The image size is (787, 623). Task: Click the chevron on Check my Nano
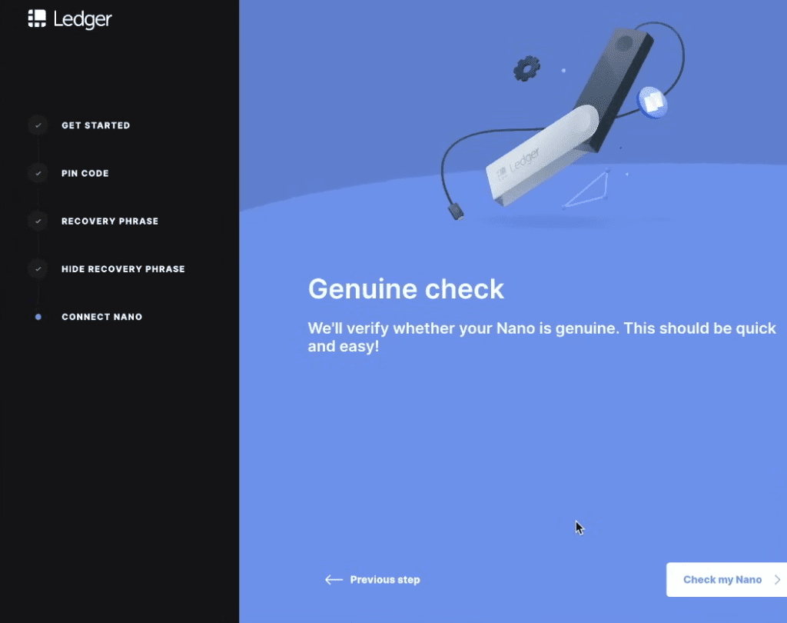pyautogui.click(x=777, y=580)
